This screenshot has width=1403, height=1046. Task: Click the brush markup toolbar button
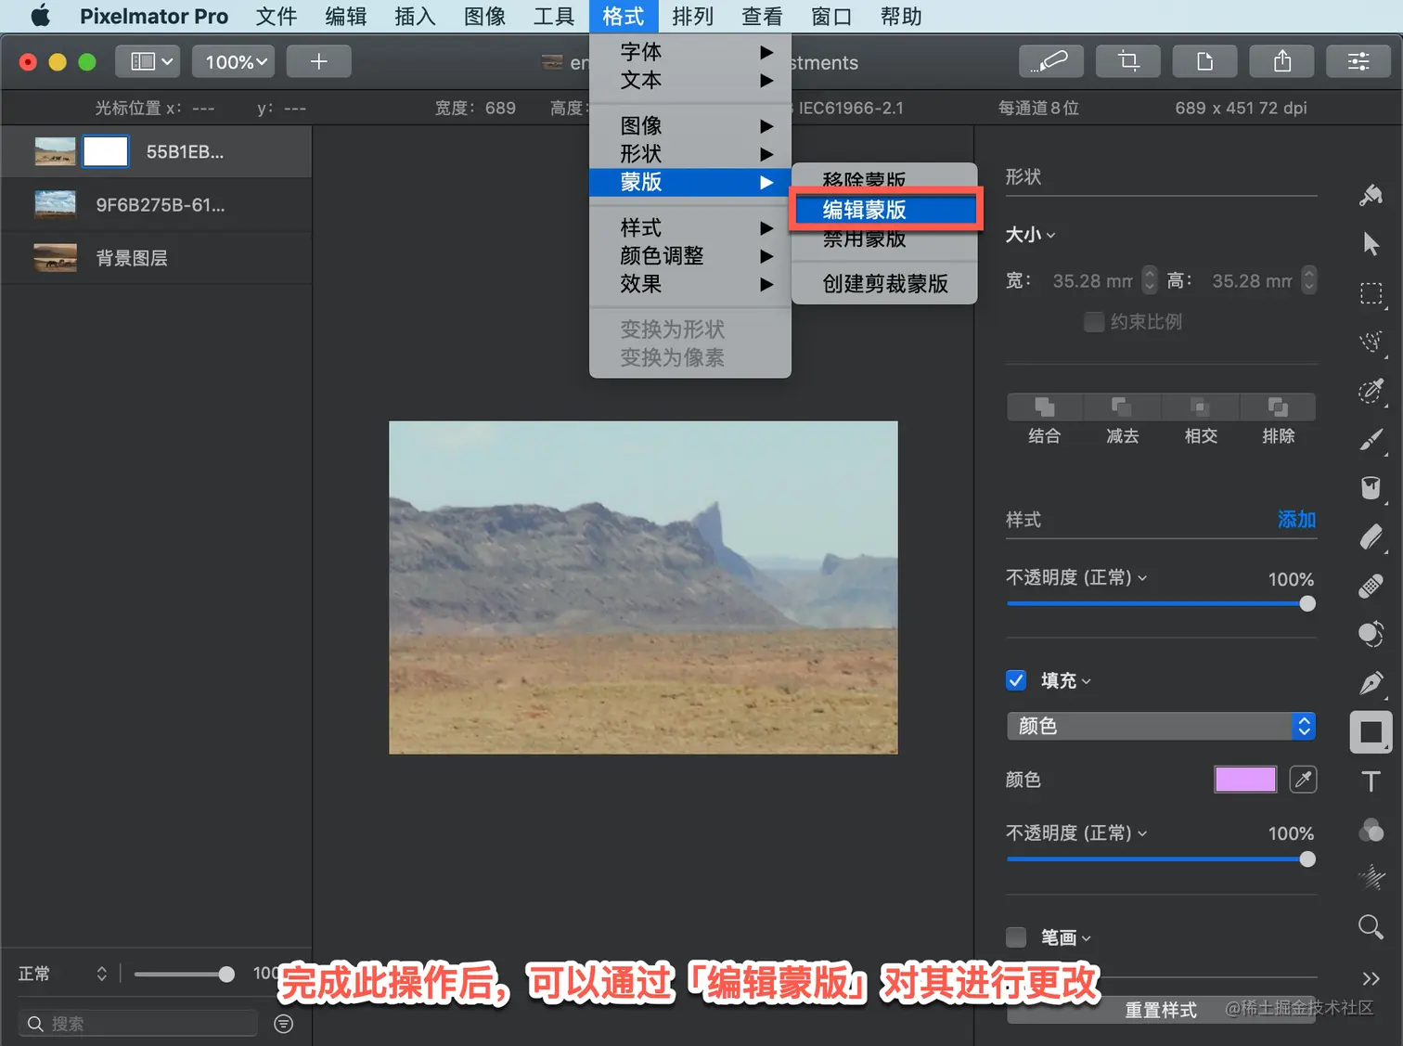point(1051,61)
